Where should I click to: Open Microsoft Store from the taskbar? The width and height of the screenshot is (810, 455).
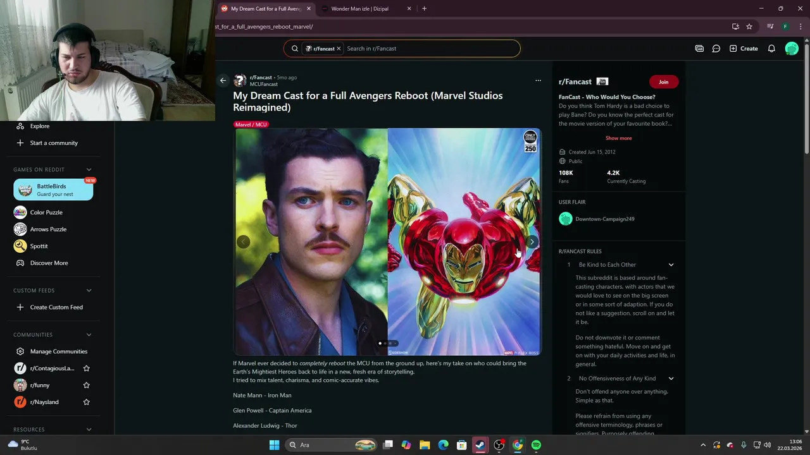(x=462, y=445)
